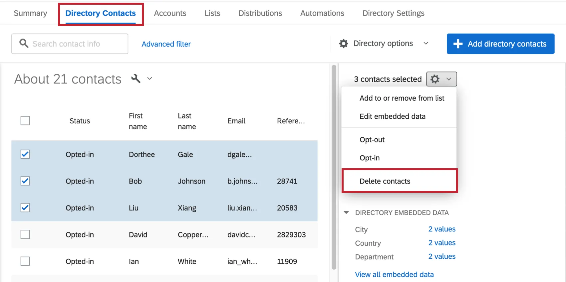566x282 pixels.
Task: Click the Directory options gear icon
Action: 344,44
